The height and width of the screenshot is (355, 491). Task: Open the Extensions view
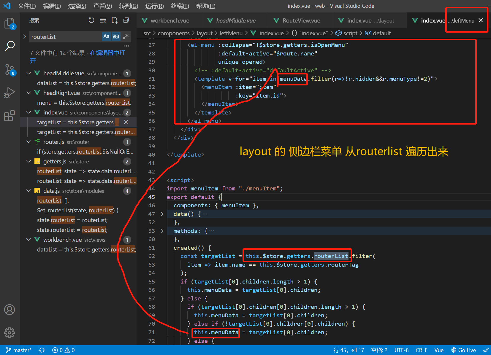9,116
